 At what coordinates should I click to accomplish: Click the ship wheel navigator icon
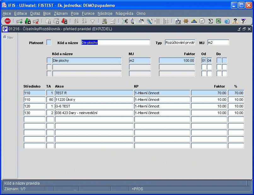(x=186, y=21)
